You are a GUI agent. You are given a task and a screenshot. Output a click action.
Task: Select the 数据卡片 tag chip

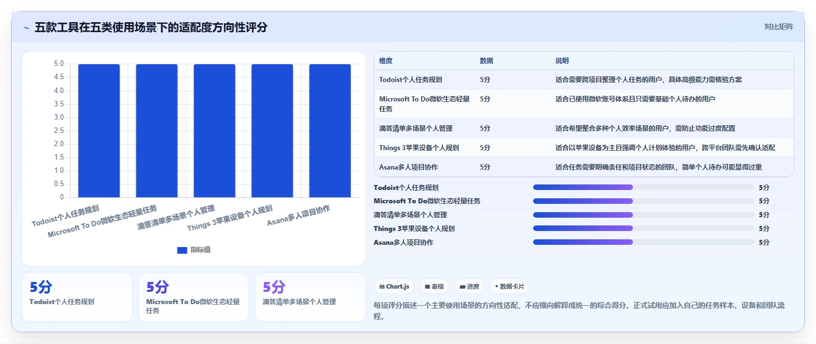coord(509,286)
